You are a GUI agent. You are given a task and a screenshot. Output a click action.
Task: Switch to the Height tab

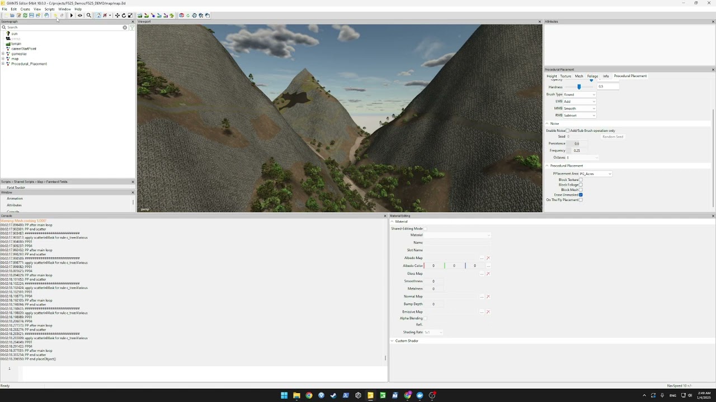coord(552,76)
